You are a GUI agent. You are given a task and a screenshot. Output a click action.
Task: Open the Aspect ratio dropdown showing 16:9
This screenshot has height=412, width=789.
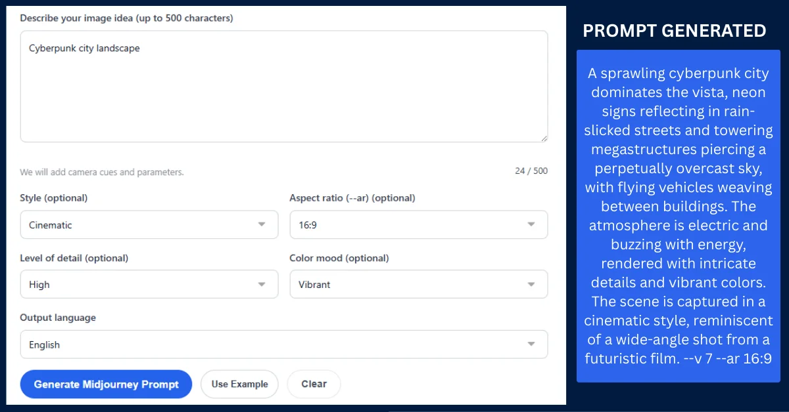point(419,224)
